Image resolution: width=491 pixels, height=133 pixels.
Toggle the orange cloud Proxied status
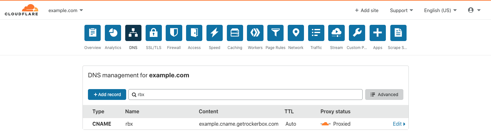(326, 124)
